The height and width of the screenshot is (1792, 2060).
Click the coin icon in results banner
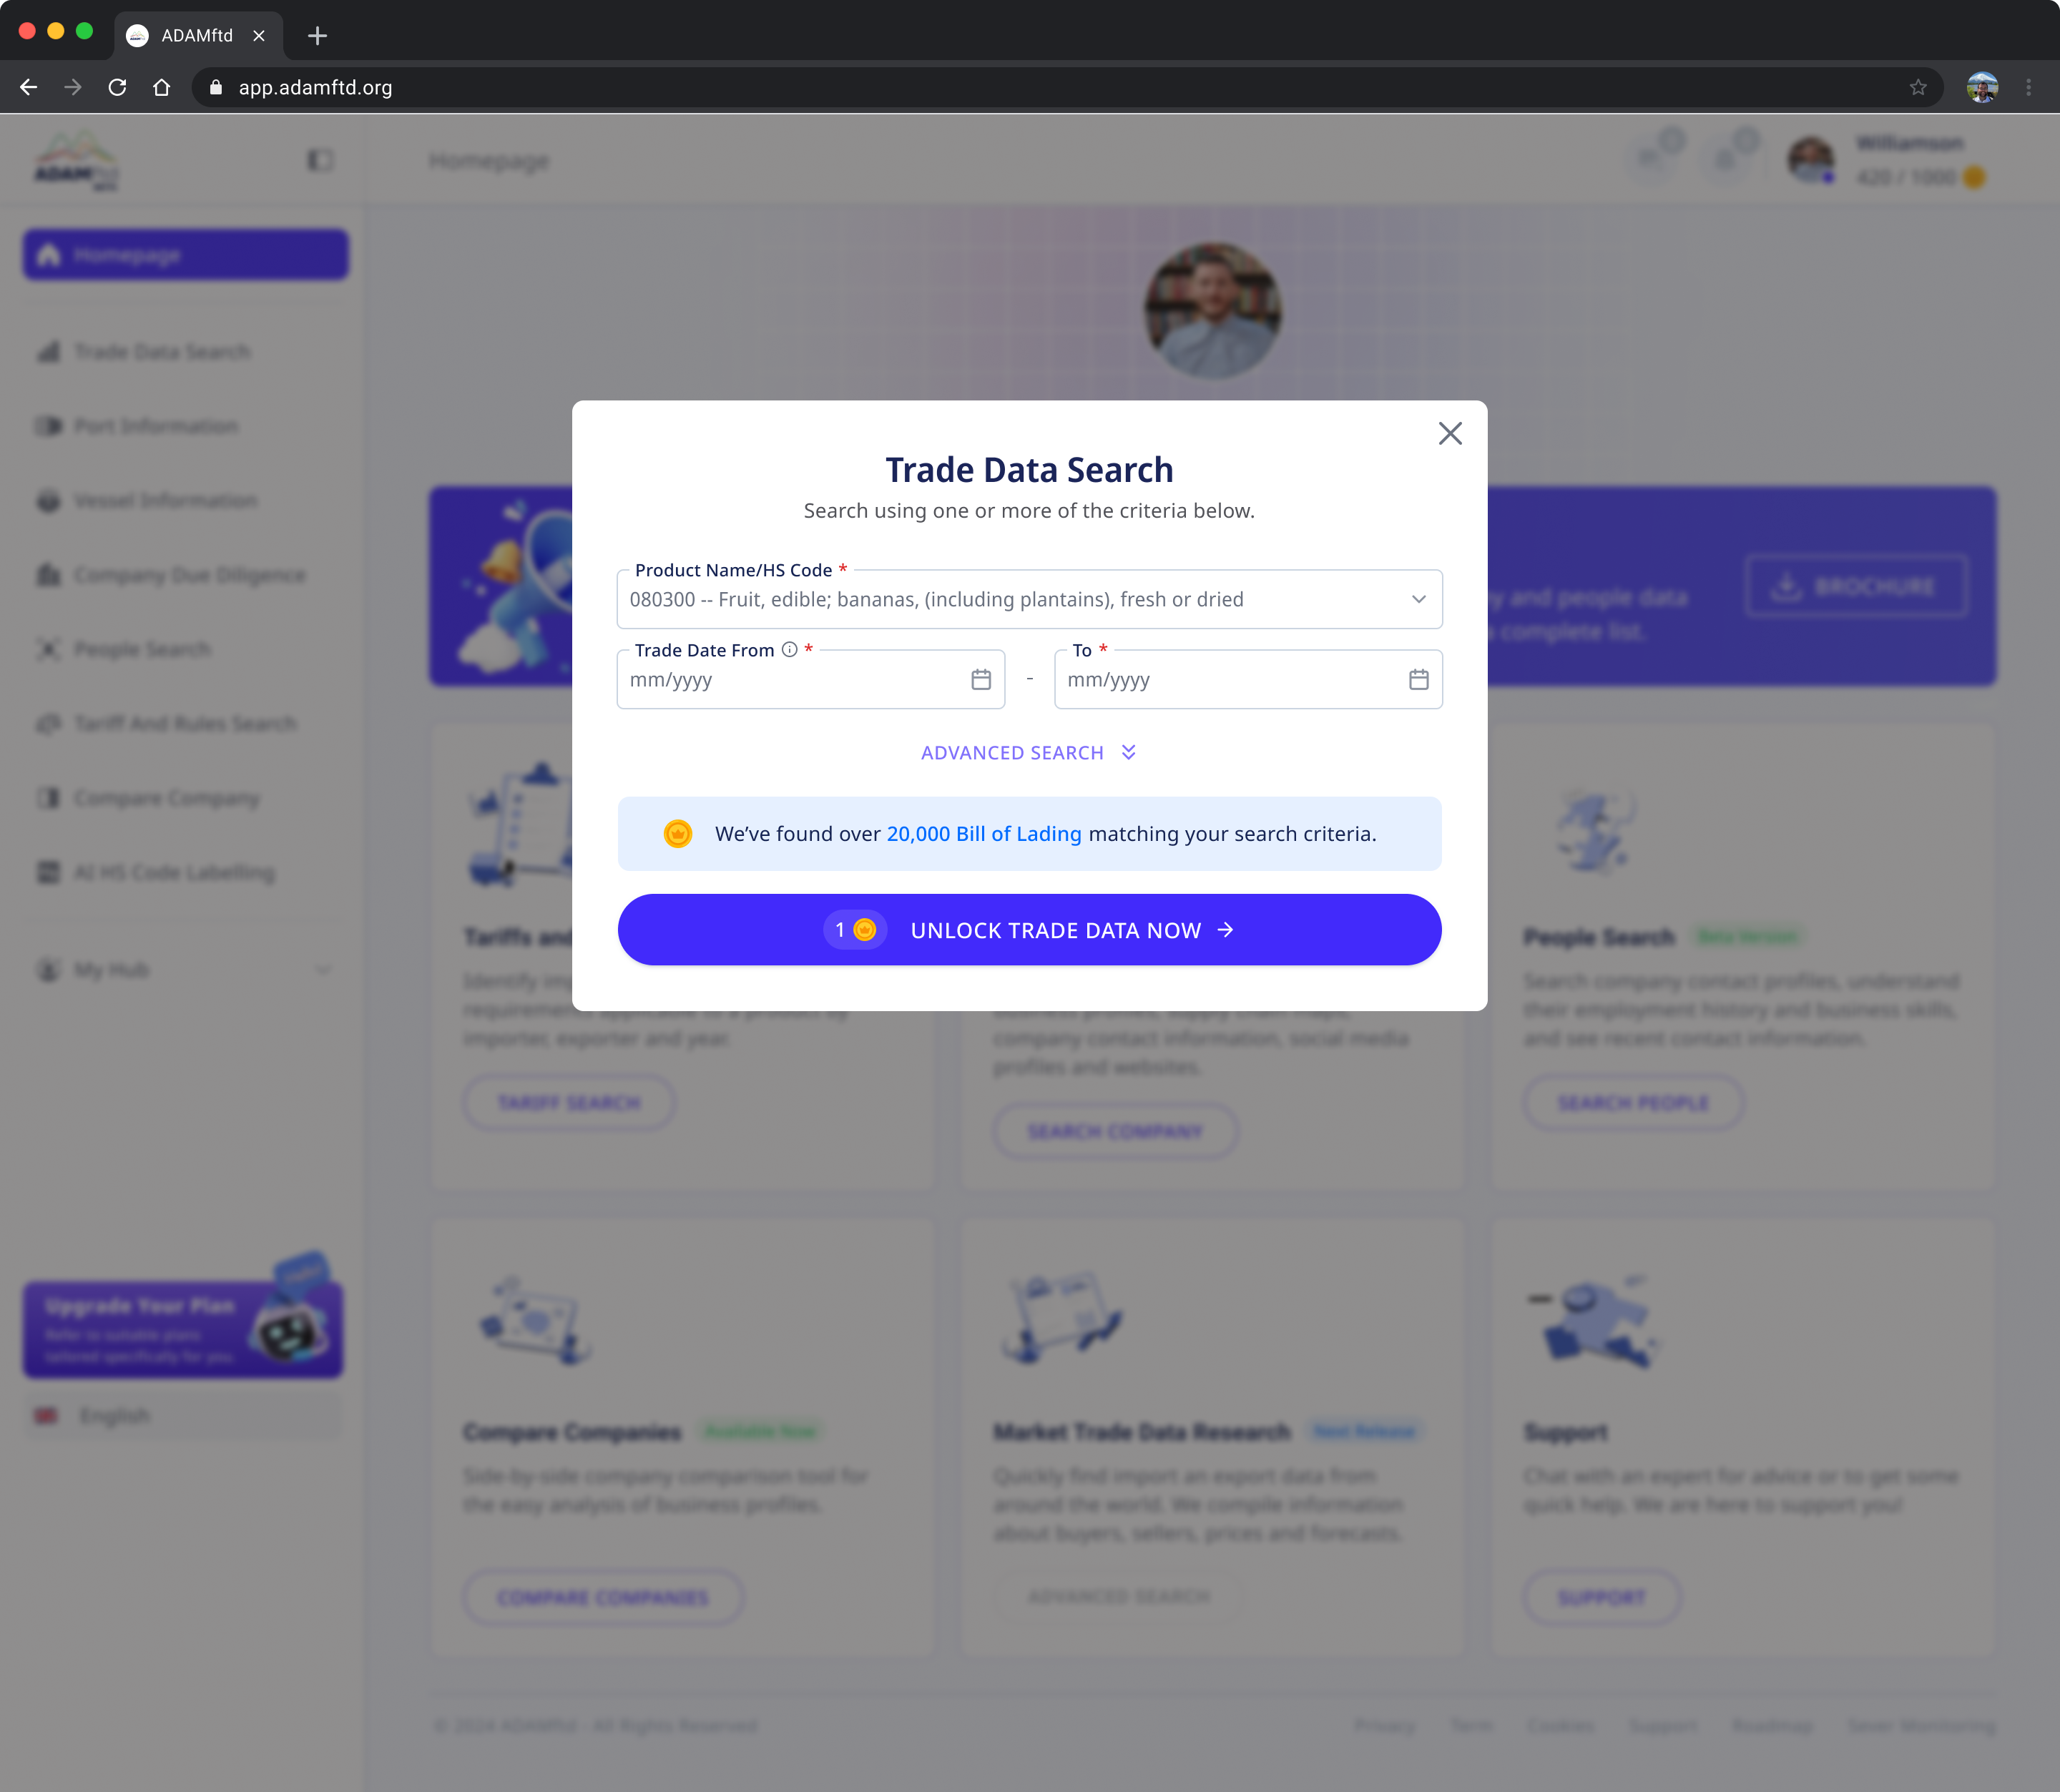click(x=677, y=834)
